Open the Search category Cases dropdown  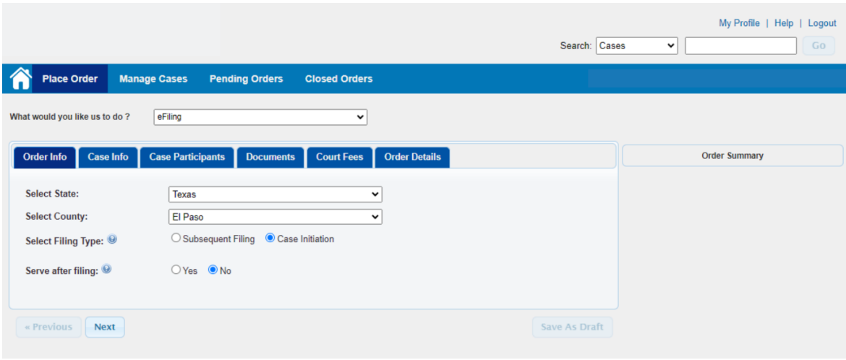[x=637, y=46]
